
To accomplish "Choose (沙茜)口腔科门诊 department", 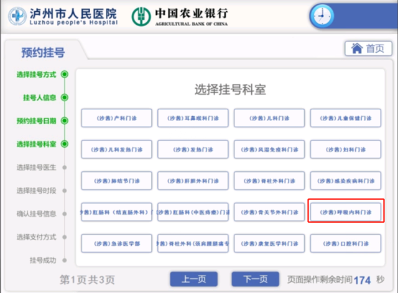I will tap(346, 244).
